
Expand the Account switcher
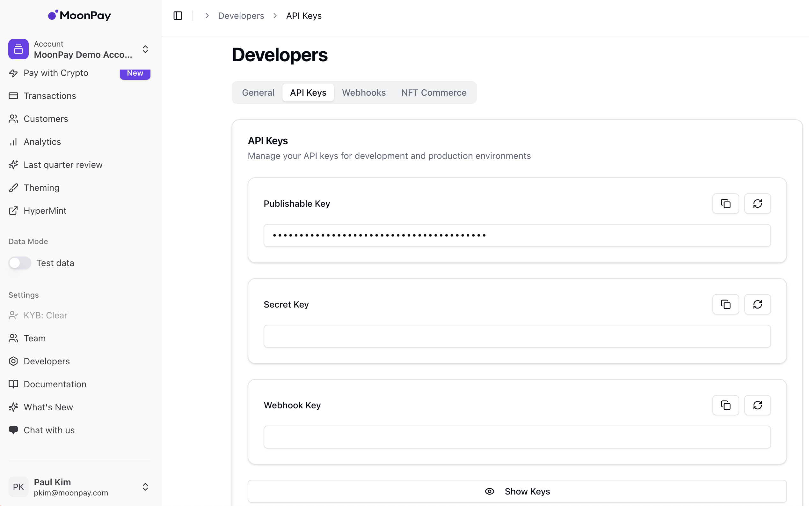(145, 49)
